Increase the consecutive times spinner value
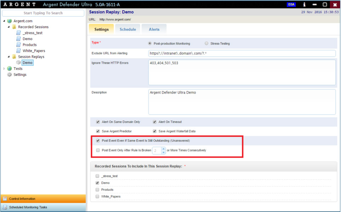 click(x=163, y=149)
